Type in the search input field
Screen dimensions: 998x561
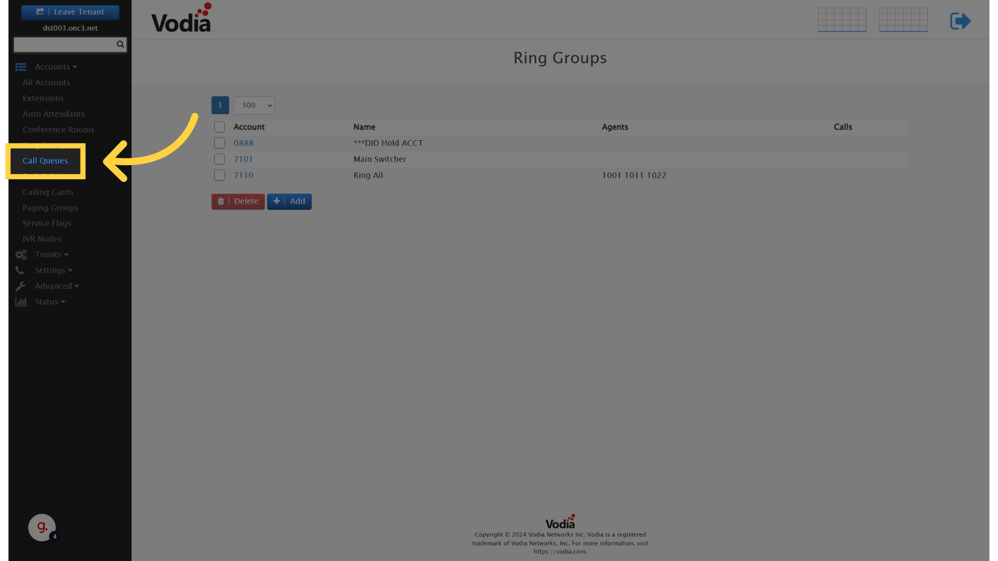click(x=65, y=44)
